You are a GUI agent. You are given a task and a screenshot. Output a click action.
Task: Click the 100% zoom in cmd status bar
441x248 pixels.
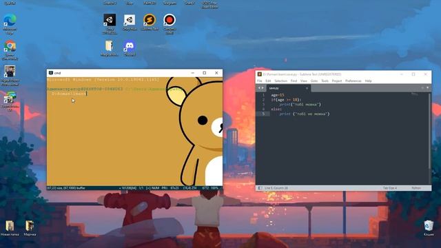click(x=214, y=188)
